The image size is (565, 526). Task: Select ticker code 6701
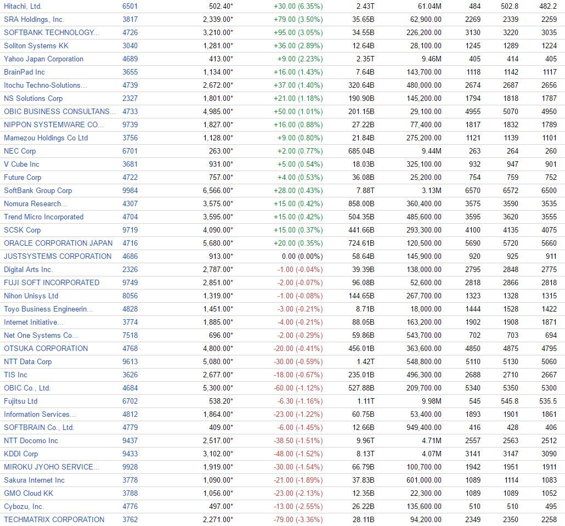tap(130, 151)
